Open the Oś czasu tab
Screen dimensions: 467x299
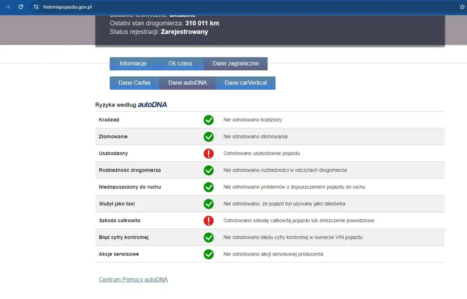(180, 63)
